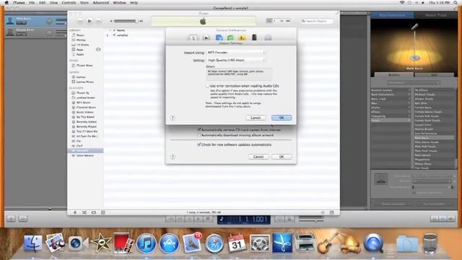Open the File menu
This screenshot has width=462, height=260.
point(32,3)
